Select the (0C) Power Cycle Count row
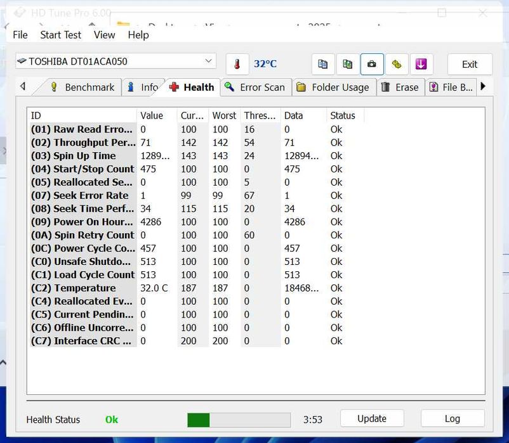This screenshot has height=443, width=509. point(197,248)
